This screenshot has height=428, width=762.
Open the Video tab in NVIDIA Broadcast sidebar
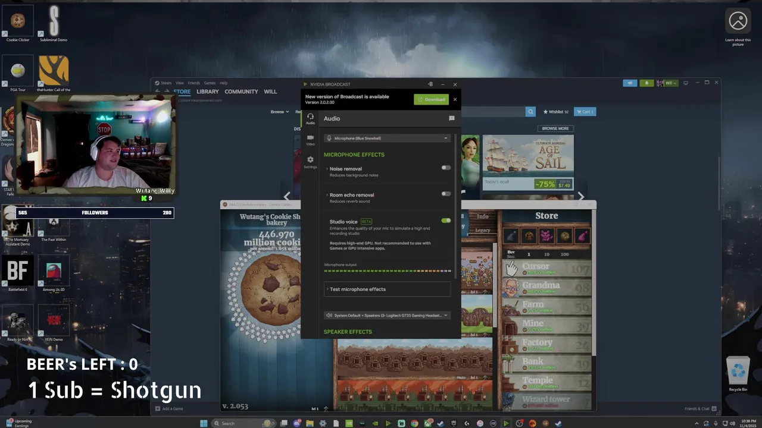click(310, 140)
